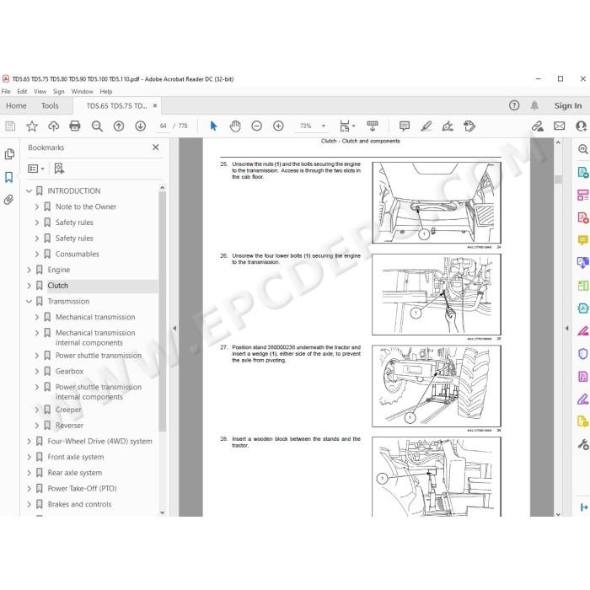Send file by email envelope icon
The image size is (590, 590).
559,126
